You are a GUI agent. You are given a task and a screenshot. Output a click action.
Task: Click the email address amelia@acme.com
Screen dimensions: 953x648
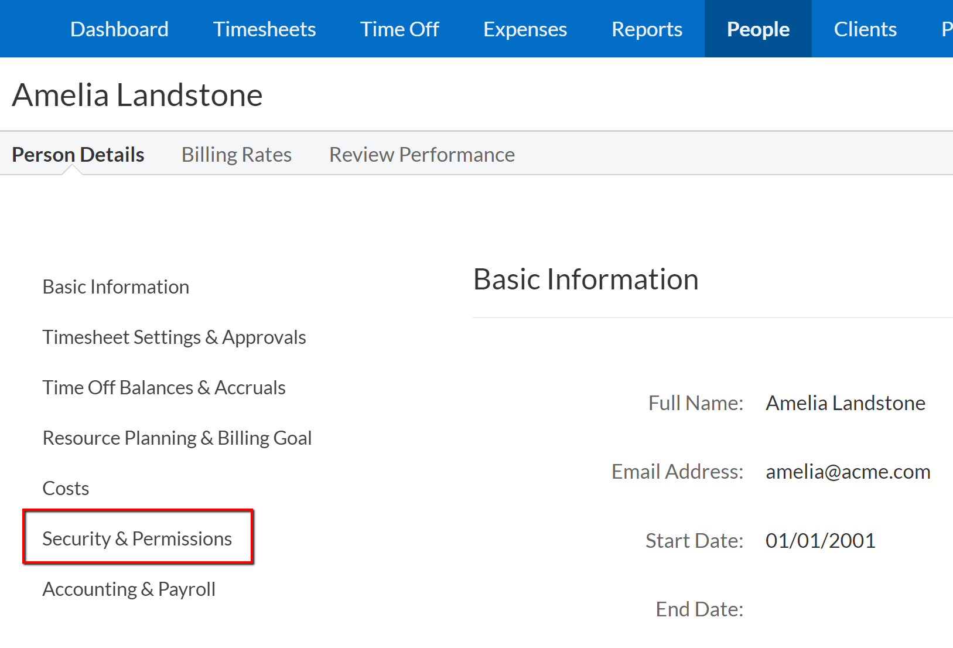click(x=848, y=472)
